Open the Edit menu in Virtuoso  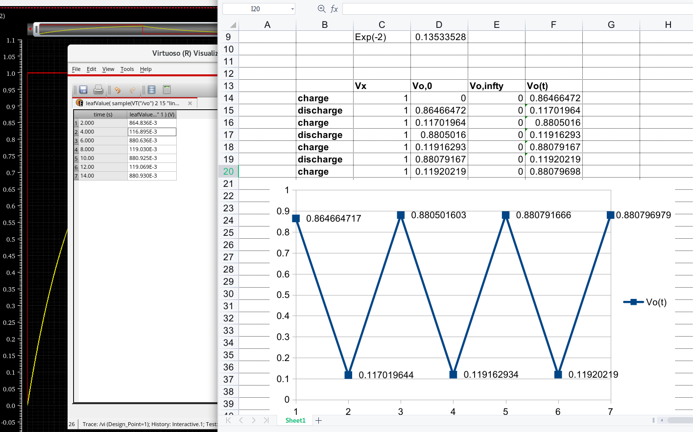point(92,69)
